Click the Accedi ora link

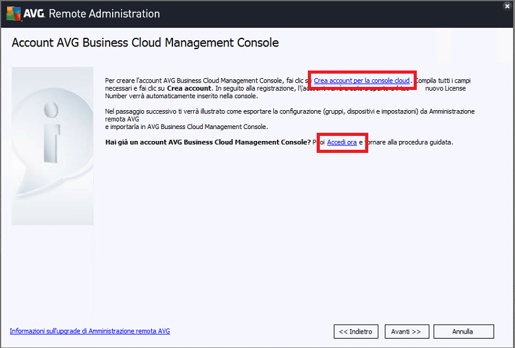(342, 142)
